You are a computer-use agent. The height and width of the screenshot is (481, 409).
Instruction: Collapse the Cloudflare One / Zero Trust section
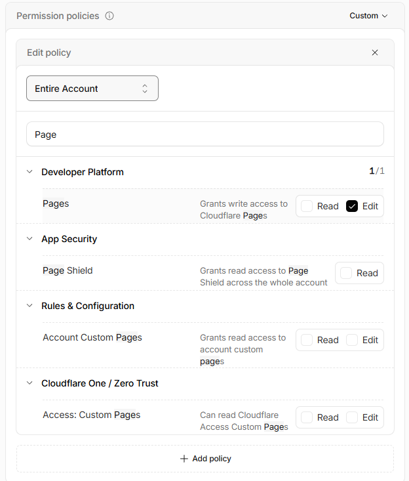pyautogui.click(x=29, y=383)
